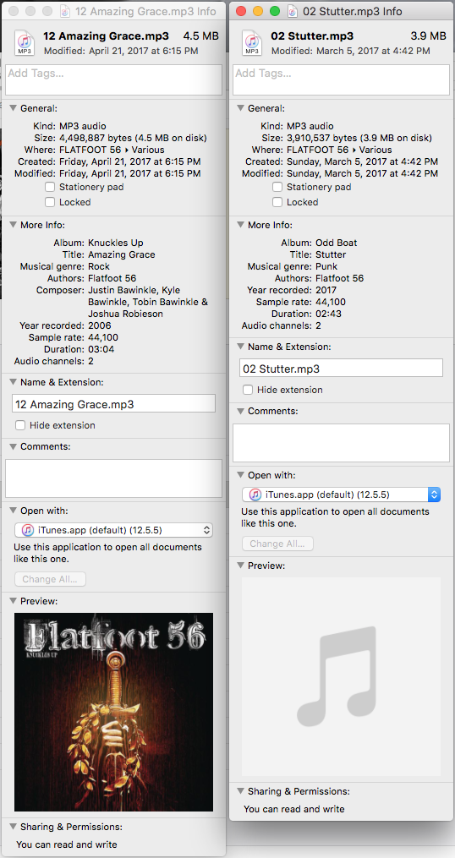
Task: Click Add Tags field in Stutter window
Action: 341,80
